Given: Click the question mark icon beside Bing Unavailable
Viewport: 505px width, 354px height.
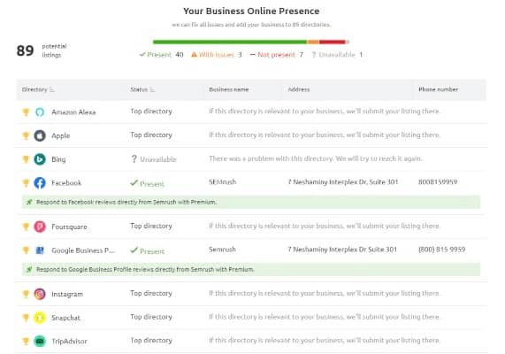Looking at the screenshot, I should tap(134, 158).
